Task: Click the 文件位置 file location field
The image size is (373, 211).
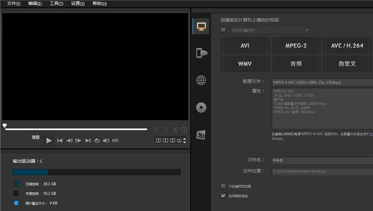Action: click(x=322, y=171)
